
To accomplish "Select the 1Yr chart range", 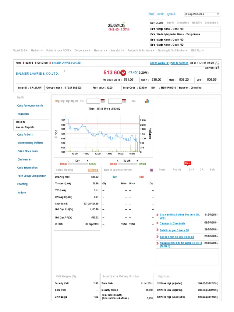I will (82, 101).
